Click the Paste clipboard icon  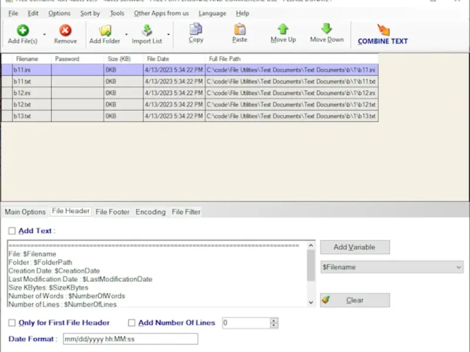(240, 29)
